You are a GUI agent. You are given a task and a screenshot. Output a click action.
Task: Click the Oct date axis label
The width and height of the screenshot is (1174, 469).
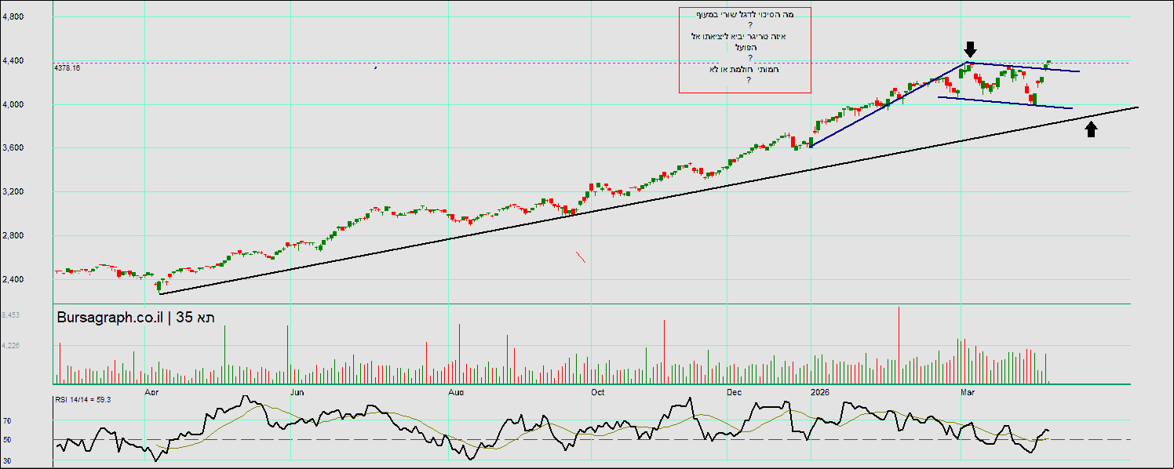pyautogui.click(x=597, y=391)
